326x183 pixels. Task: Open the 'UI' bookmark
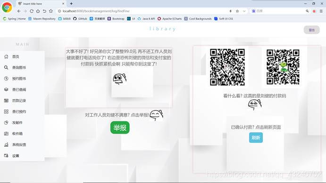(131, 19)
